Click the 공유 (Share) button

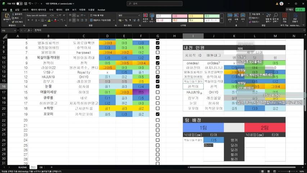click(x=301, y=10)
